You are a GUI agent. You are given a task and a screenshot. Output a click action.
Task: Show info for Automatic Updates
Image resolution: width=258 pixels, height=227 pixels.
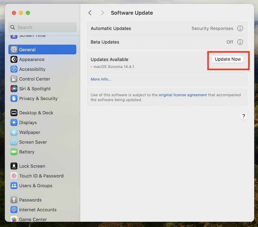pyautogui.click(x=240, y=29)
